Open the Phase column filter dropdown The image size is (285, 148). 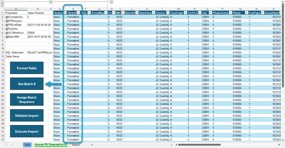tap(247, 13)
